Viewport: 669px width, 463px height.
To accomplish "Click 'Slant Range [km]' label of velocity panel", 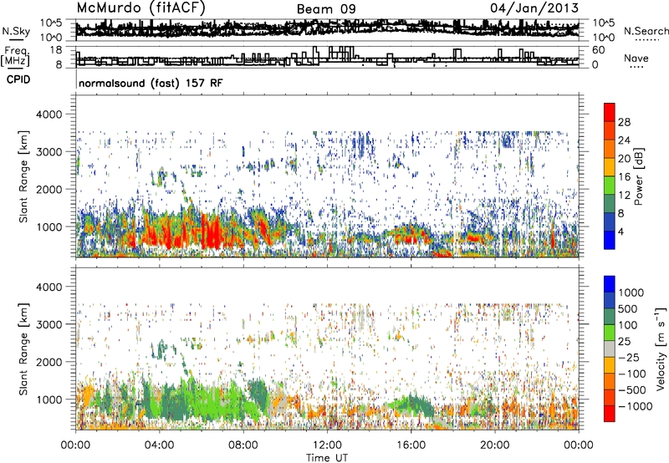I will [23, 349].
